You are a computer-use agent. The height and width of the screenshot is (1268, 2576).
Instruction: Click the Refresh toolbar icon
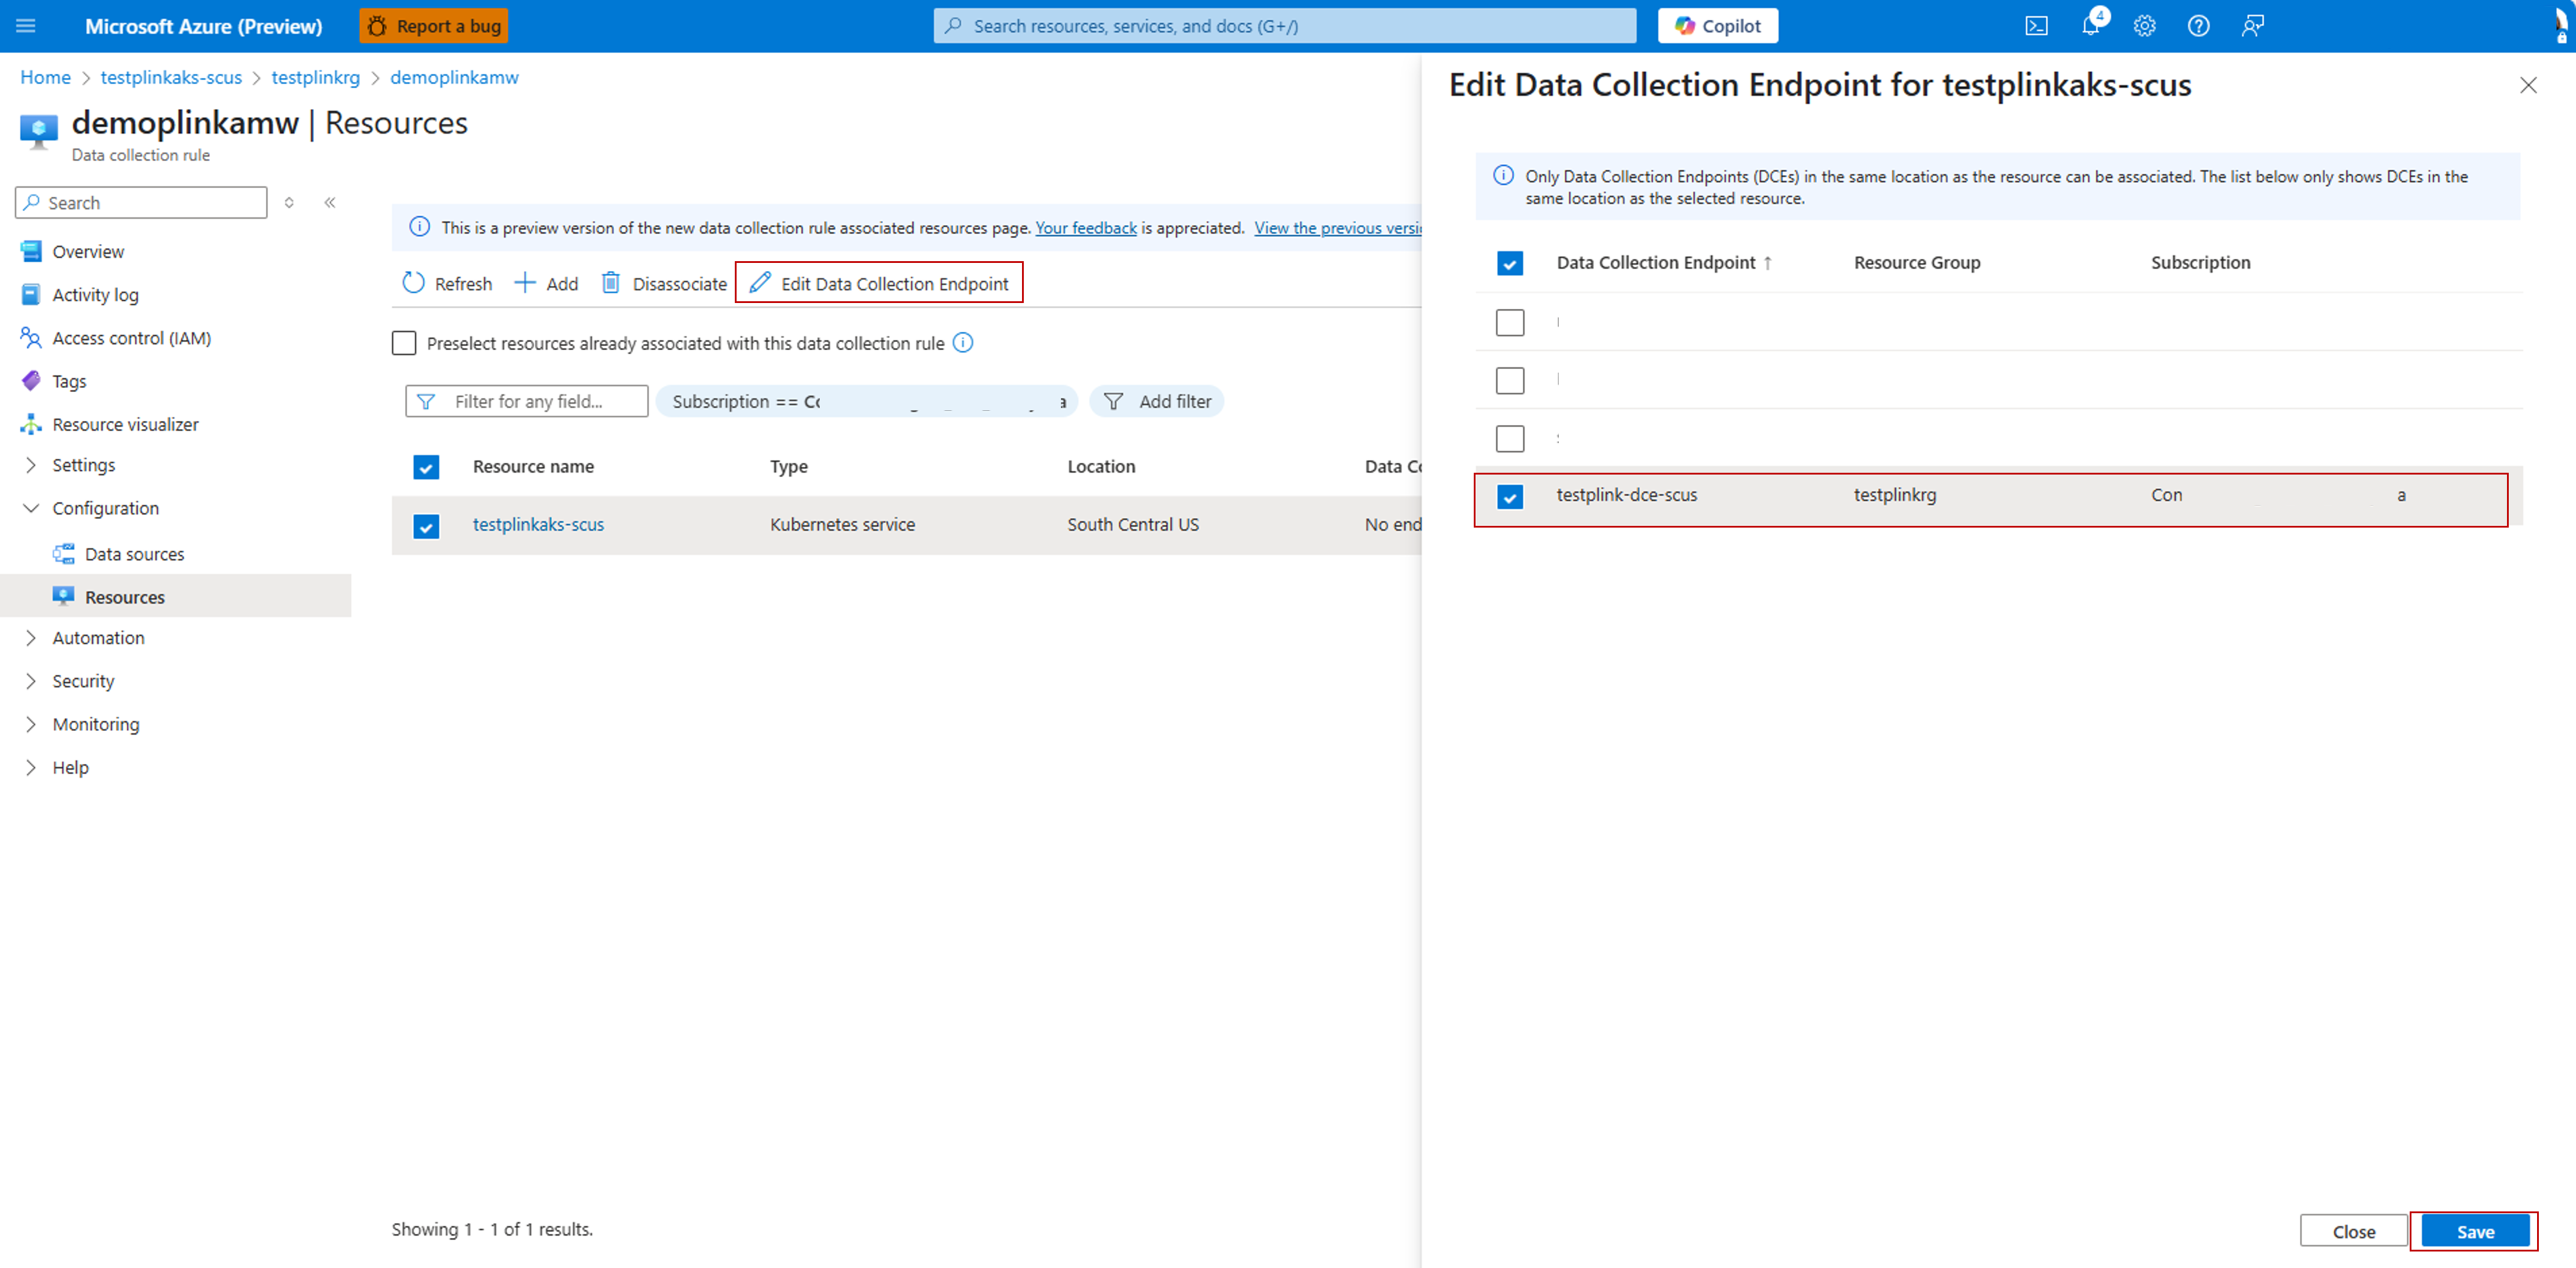tap(414, 284)
